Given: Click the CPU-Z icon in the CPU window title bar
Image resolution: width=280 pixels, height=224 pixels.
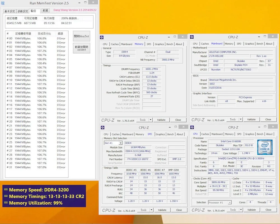Looking at the screenshot, I should pyautogui.click(x=192, y=127).
